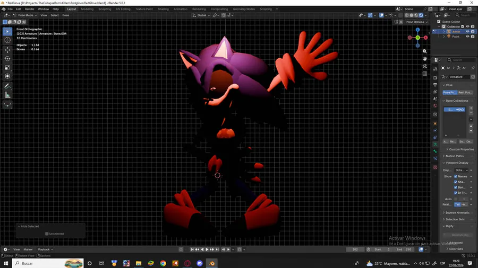Select the Select Box tool
Viewport: 478px width, 268px height.
7,31
